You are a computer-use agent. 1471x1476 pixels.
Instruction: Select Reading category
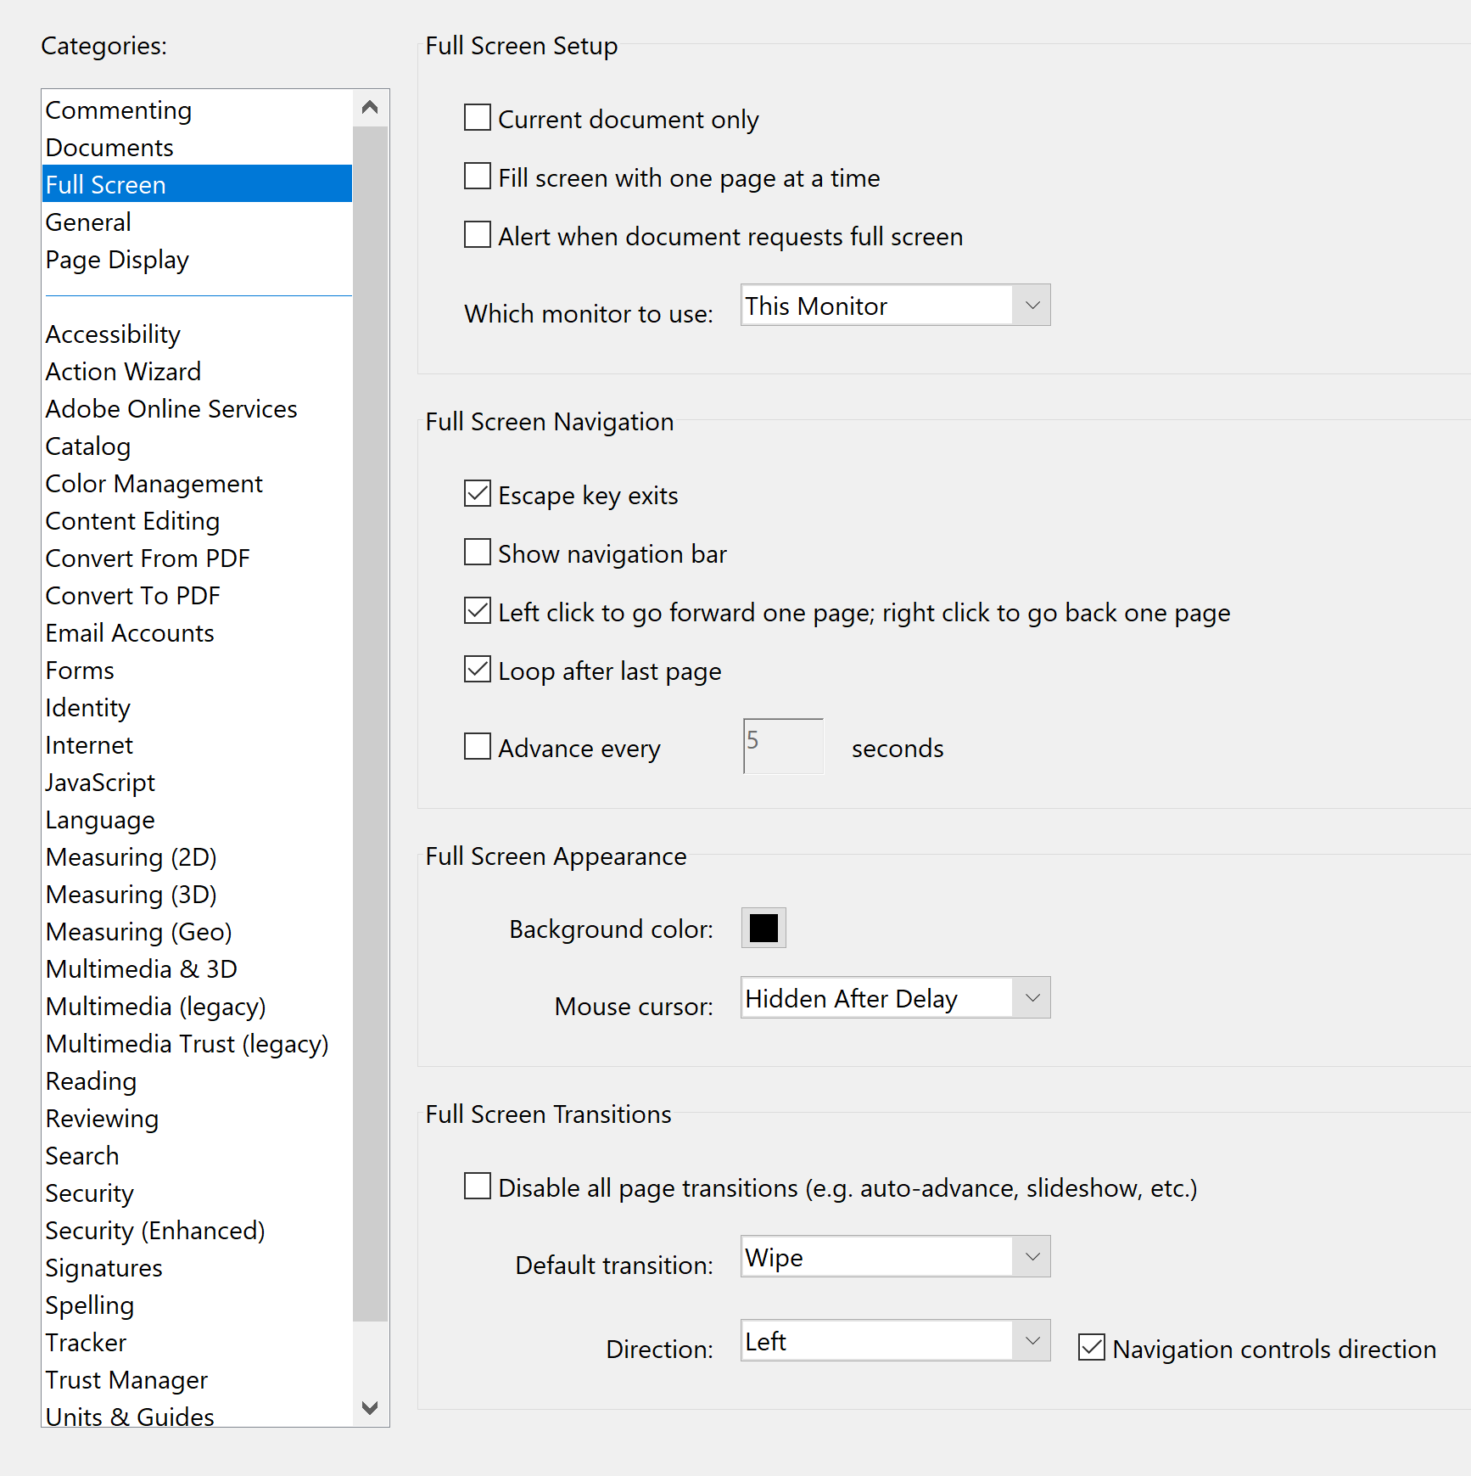197,1081
